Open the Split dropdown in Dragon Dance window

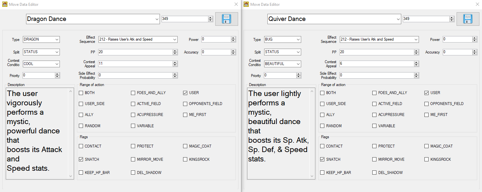tap(57, 52)
